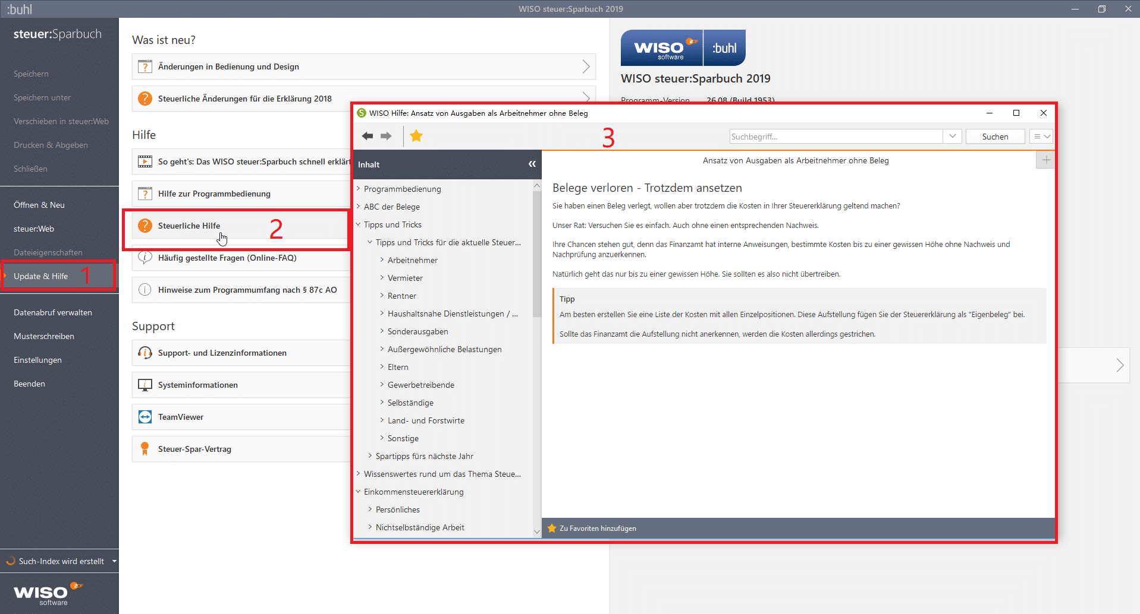Select Speichern in sidebar menu
Image resolution: width=1140 pixels, height=614 pixels.
[32, 74]
